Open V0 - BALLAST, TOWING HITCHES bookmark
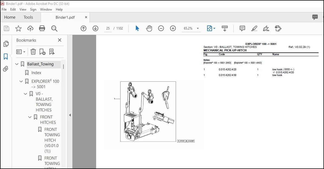The width and height of the screenshot is (324, 169). point(44,102)
